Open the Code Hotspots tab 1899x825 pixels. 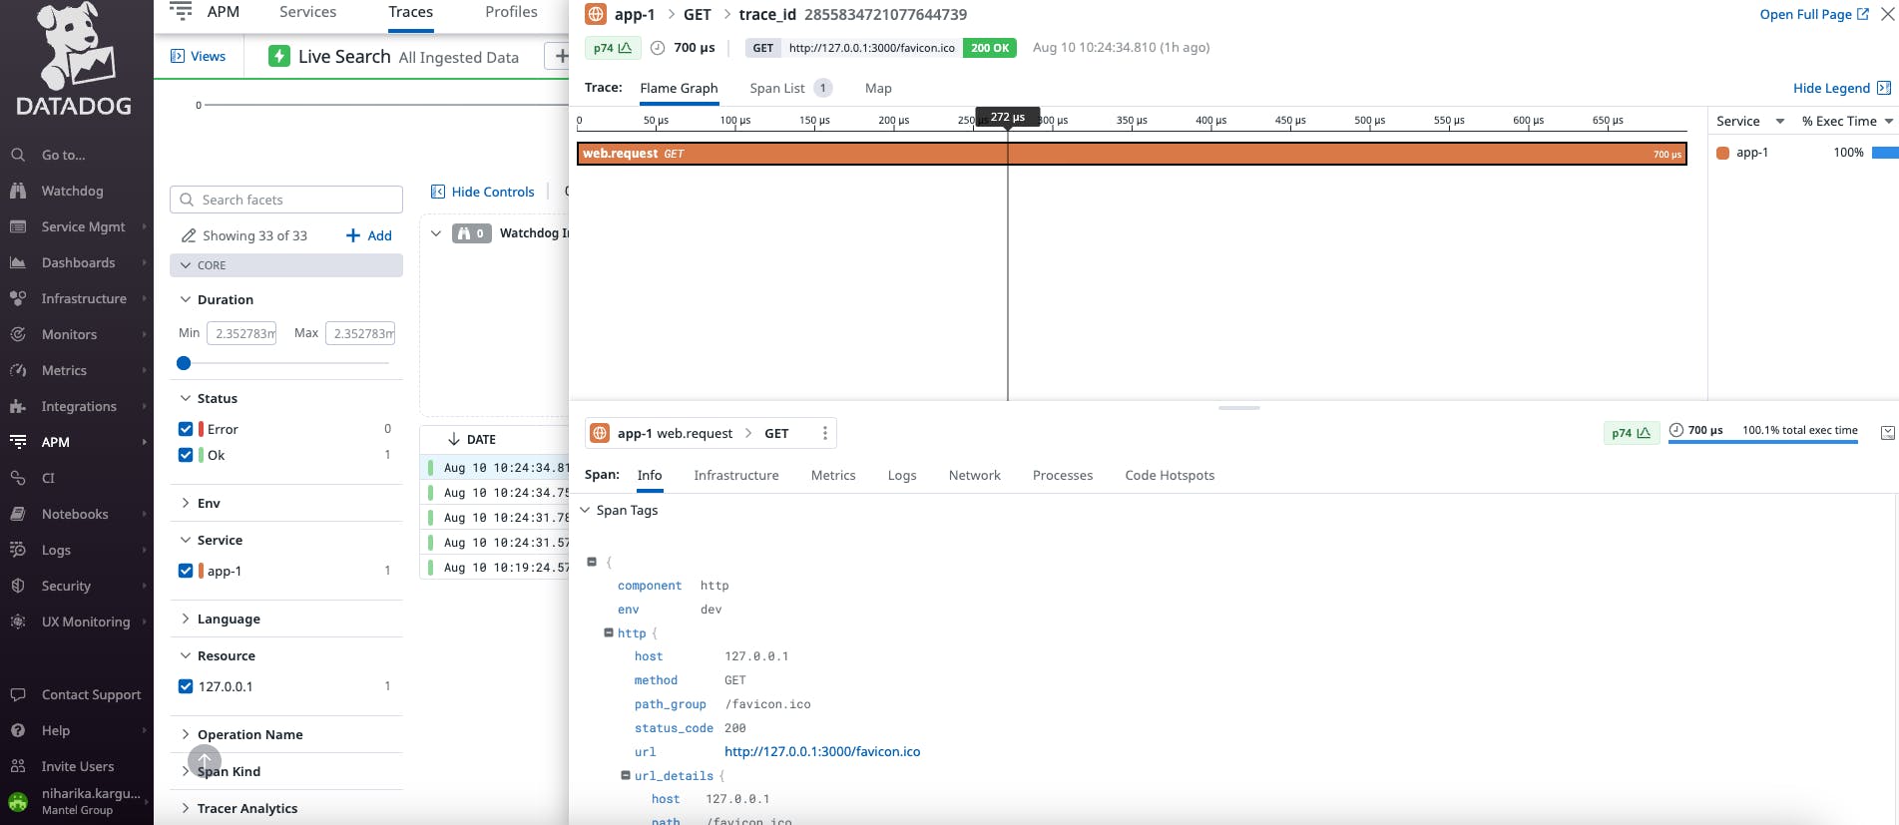pos(1170,475)
